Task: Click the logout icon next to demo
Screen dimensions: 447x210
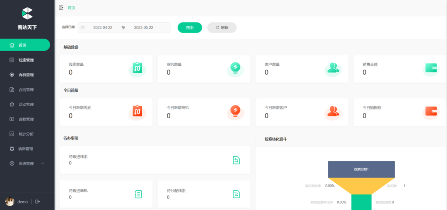Action: [37, 201]
